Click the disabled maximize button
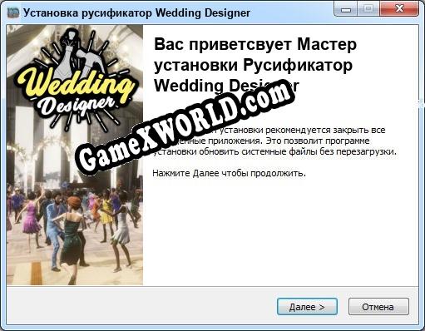This screenshot has width=425, height=331. pyautogui.click(x=368, y=9)
